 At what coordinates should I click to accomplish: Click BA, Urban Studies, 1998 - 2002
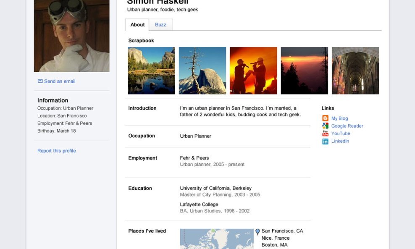[x=215, y=211]
